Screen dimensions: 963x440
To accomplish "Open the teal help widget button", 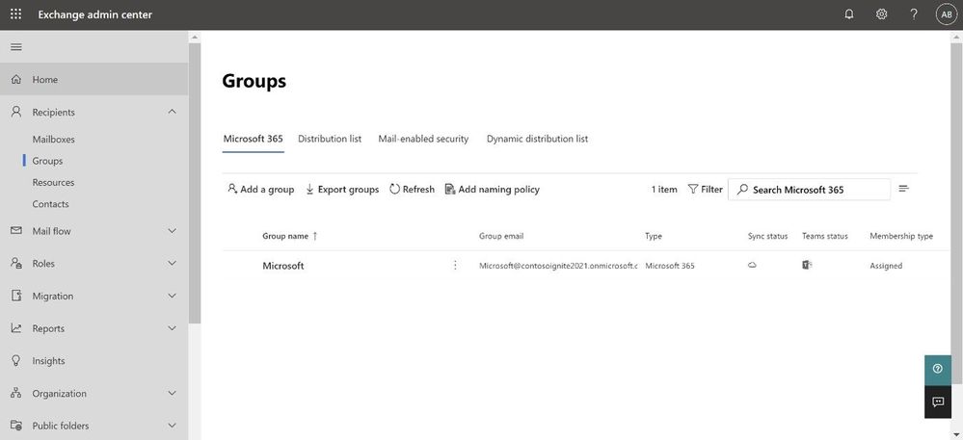I will tap(937, 369).
